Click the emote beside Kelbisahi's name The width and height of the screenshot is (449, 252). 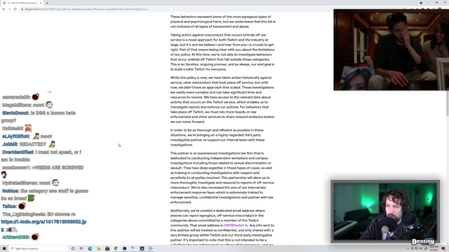tap(28, 128)
